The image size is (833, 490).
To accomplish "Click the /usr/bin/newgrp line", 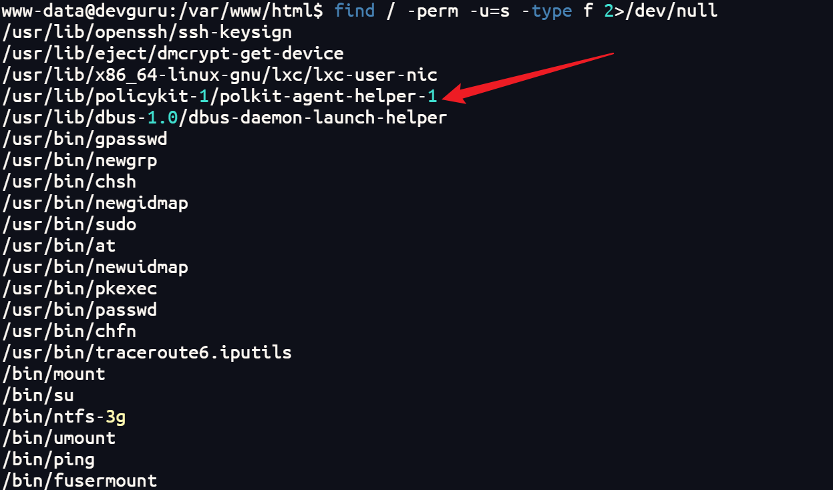I will coord(80,161).
